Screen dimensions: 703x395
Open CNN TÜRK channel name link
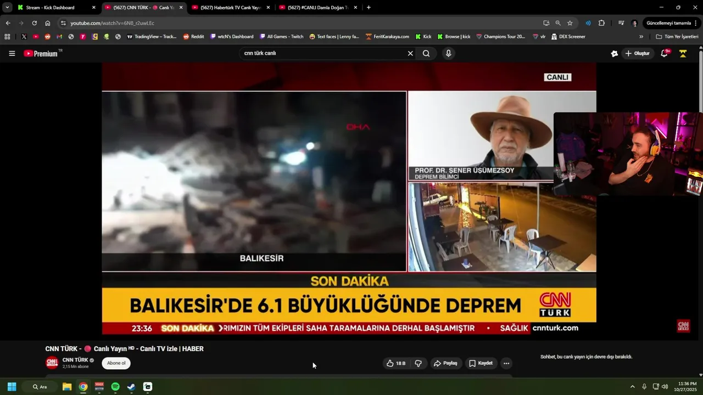tap(75, 360)
